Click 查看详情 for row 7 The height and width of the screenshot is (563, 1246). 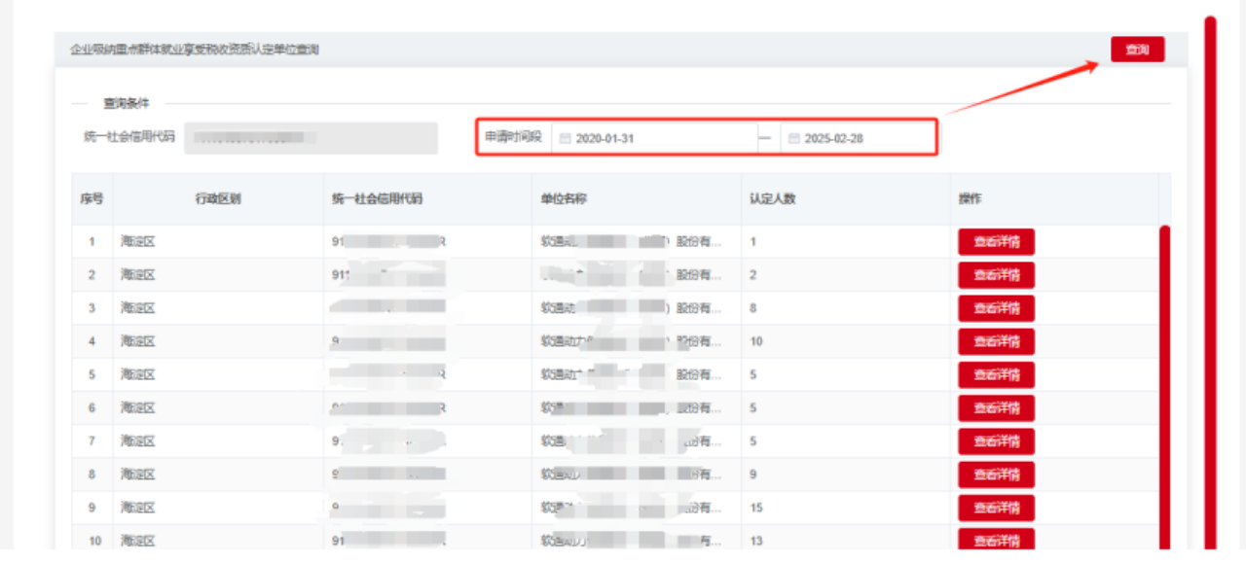[996, 441]
